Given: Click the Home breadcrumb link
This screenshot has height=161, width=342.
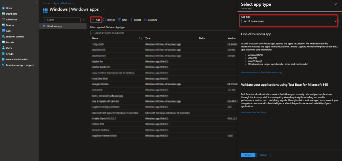Looking at the screenshot, I should pos(46,3).
